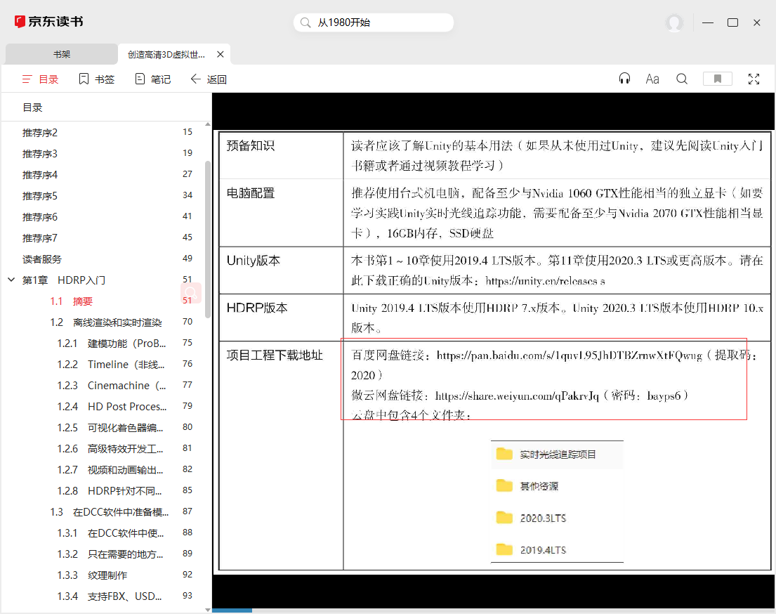776x614 pixels.
Task: Click the contents panel scrollbar thumb
Action: tap(208, 239)
